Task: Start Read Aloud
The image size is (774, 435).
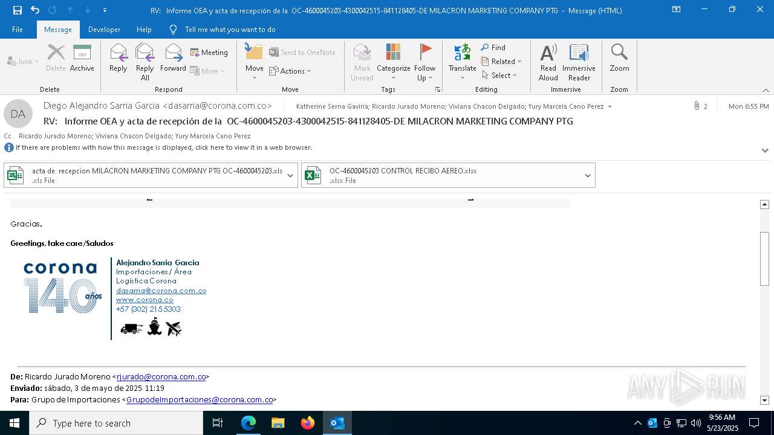Action: coord(548,62)
